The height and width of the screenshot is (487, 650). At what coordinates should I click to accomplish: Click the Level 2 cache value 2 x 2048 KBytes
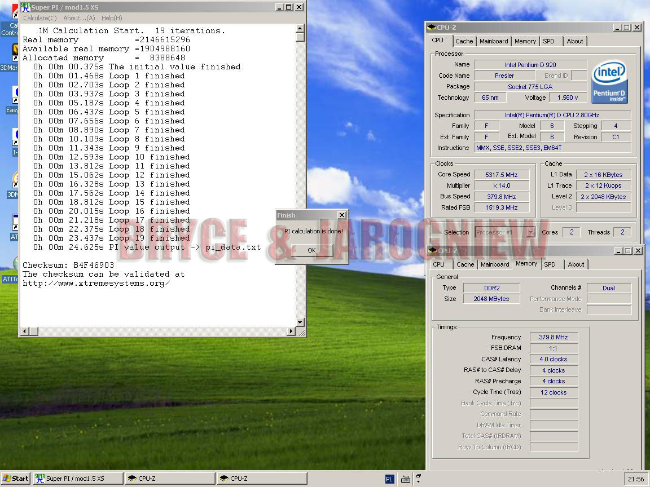pos(603,197)
